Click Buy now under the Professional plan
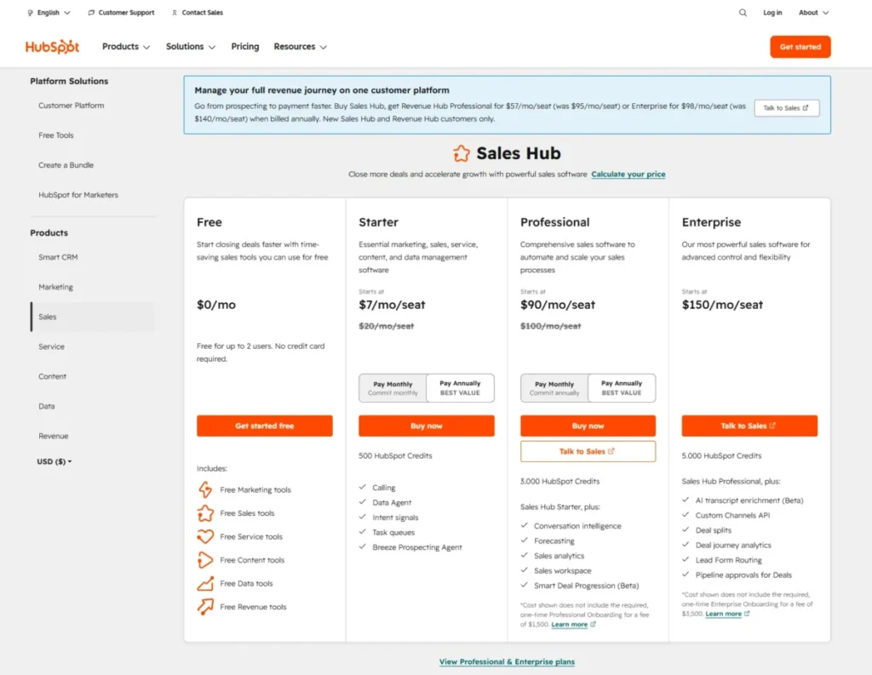Image resolution: width=872 pixels, height=675 pixels. click(x=588, y=426)
